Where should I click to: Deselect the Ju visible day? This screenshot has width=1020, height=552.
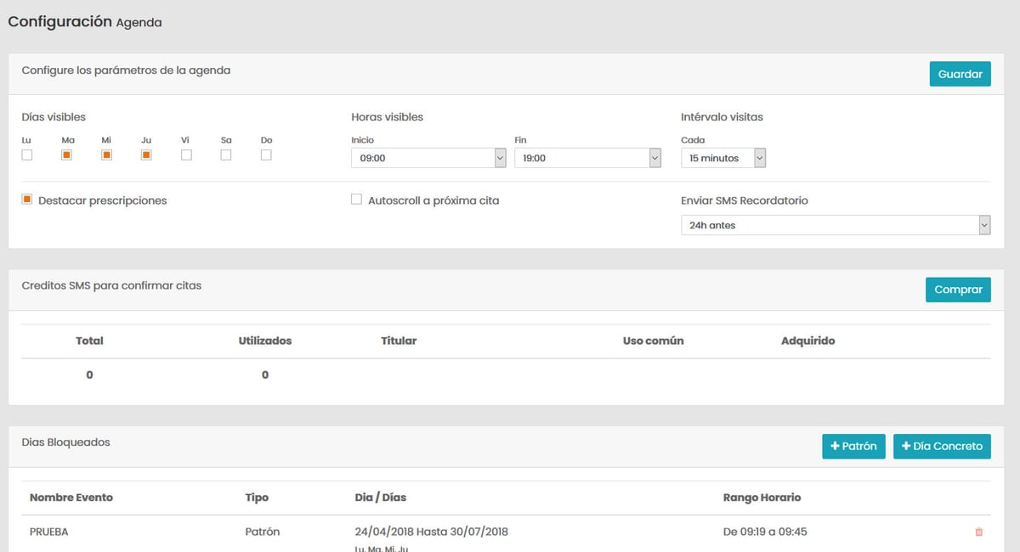(x=147, y=155)
